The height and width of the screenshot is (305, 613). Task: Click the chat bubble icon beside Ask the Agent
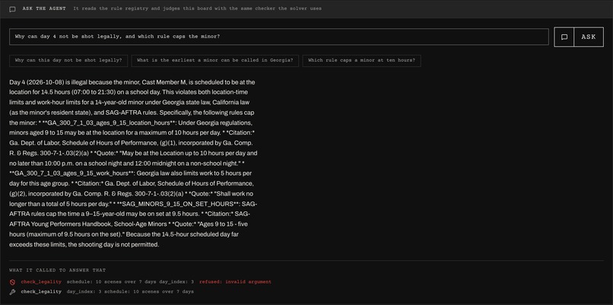click(x=12, y=9)
